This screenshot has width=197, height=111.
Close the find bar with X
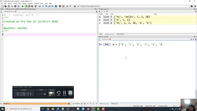coord(1,104)
